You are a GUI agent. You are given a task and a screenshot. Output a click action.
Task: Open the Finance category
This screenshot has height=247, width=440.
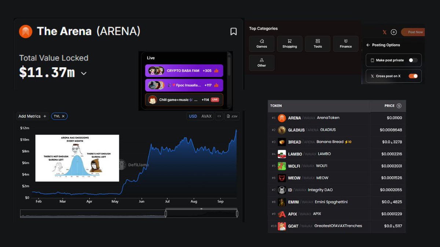[346, 44]
